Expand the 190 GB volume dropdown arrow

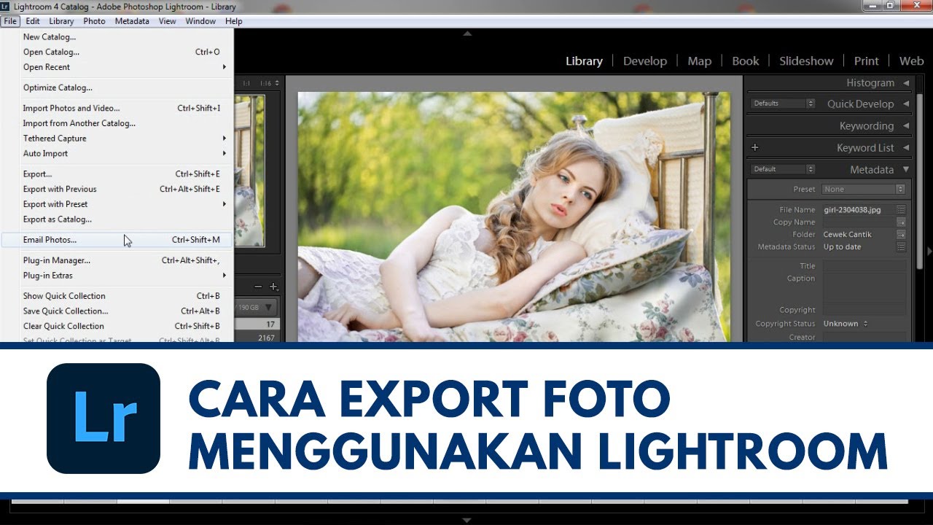pyautogui.click(x=269, y=308)
